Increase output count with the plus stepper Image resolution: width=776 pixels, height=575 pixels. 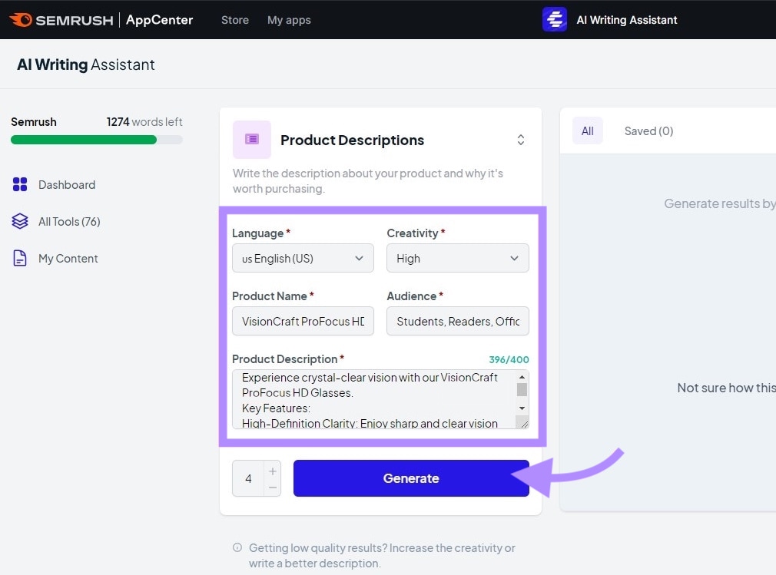click(273, 471)
